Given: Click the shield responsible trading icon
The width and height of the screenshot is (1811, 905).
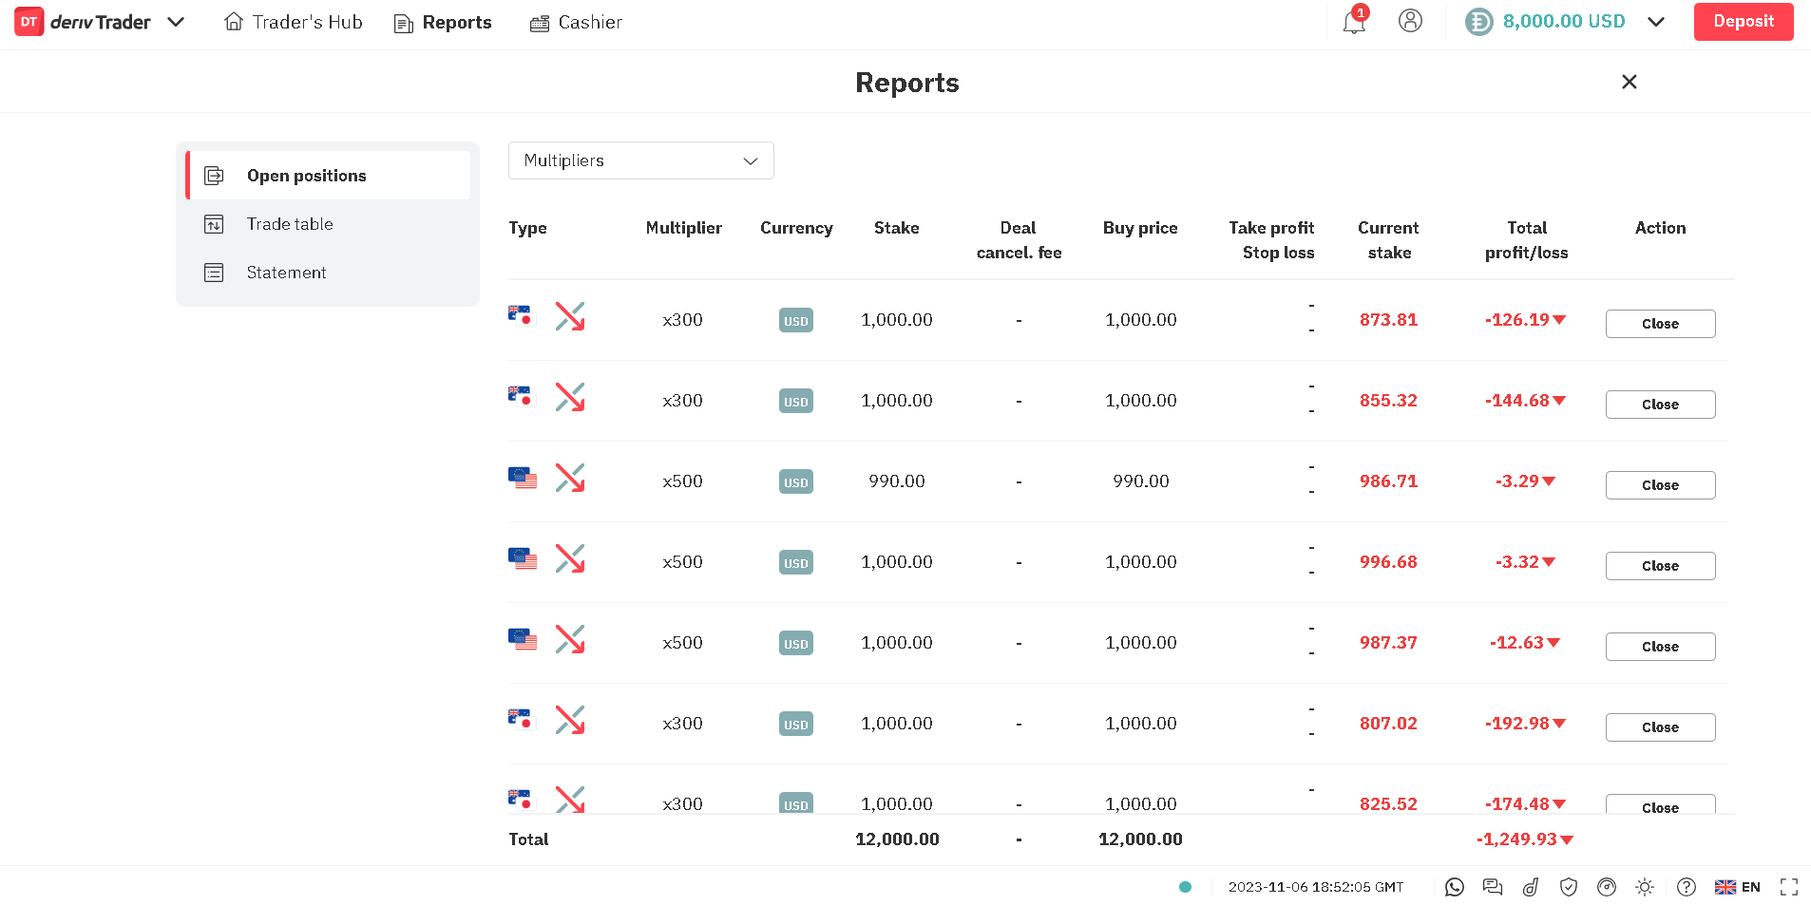Looking at the screenshot, I should pyautogui.click(x=1568, y=887).
